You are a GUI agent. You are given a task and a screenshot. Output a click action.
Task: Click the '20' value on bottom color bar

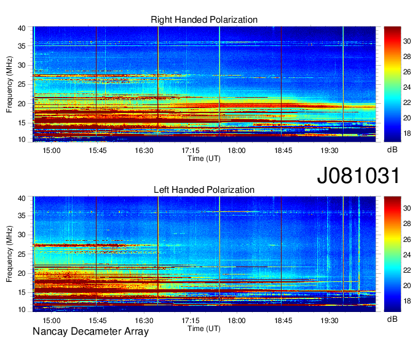tap(407, 286)
